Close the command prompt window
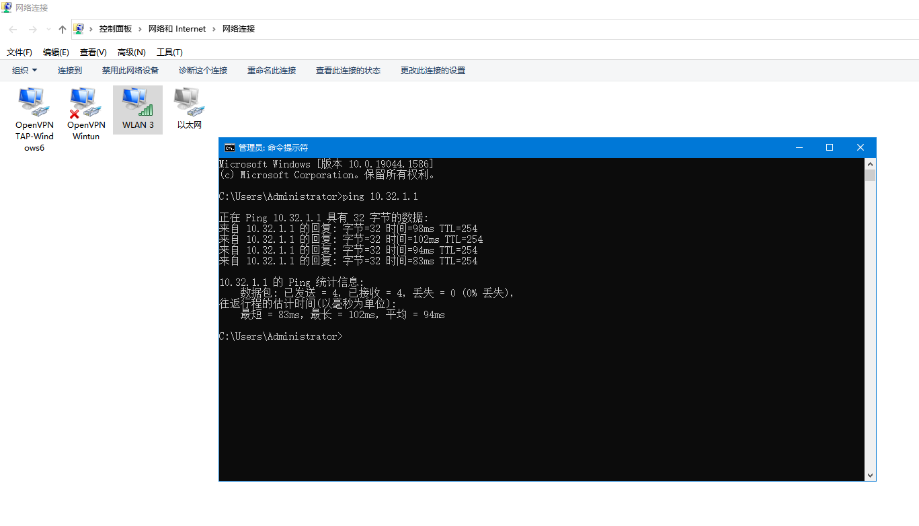The width and height of the screenshot is (919, 526). [861, 147]
